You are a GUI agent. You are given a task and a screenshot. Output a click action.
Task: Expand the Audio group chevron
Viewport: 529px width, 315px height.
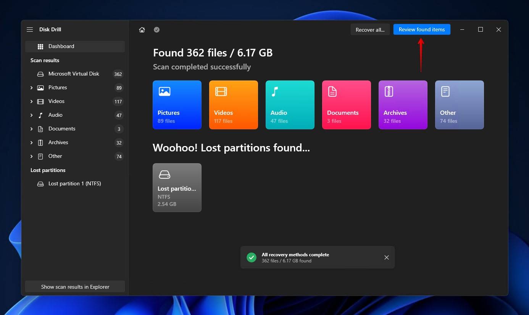pyautogui.click(x=31, y=115)
